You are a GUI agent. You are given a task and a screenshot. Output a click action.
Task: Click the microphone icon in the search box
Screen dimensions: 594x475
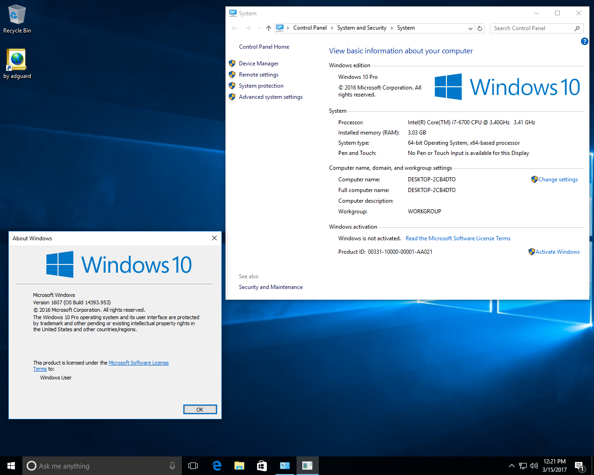tap(172, 466)
